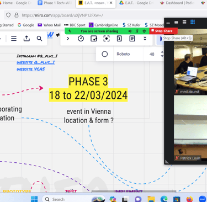
Task: Select Patrick Loan video thumbnail
Action: [x=190, y=128]
